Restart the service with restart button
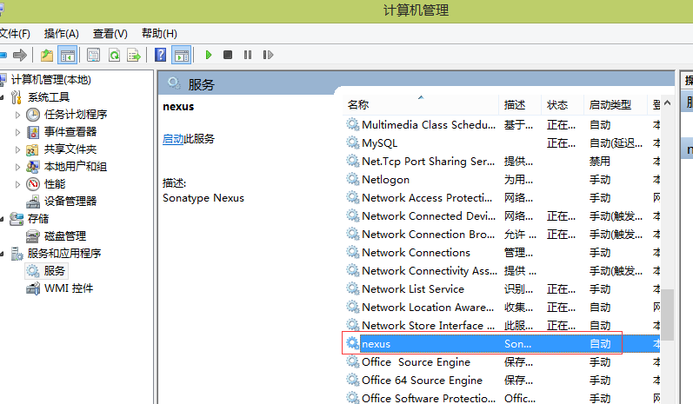The width and height of the screenshot is (693, 404). coord(268,55)
